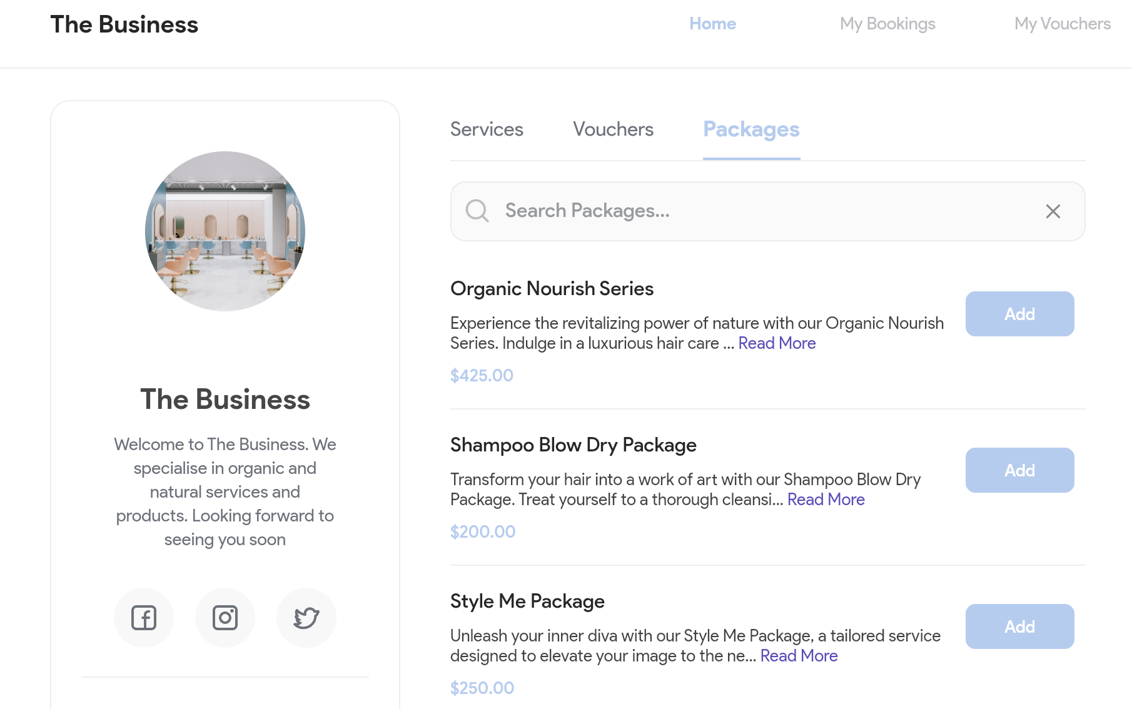1132x709 pixels.
Task: Click the $425.00 price
Action: pos(482,376)
